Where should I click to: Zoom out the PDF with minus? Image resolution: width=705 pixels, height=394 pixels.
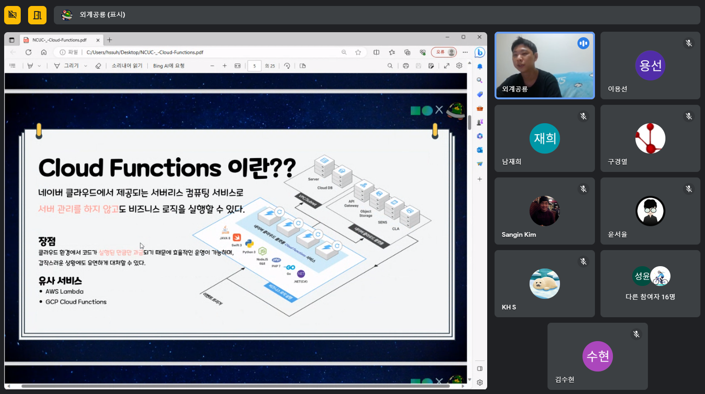click(x=212, y=66)
